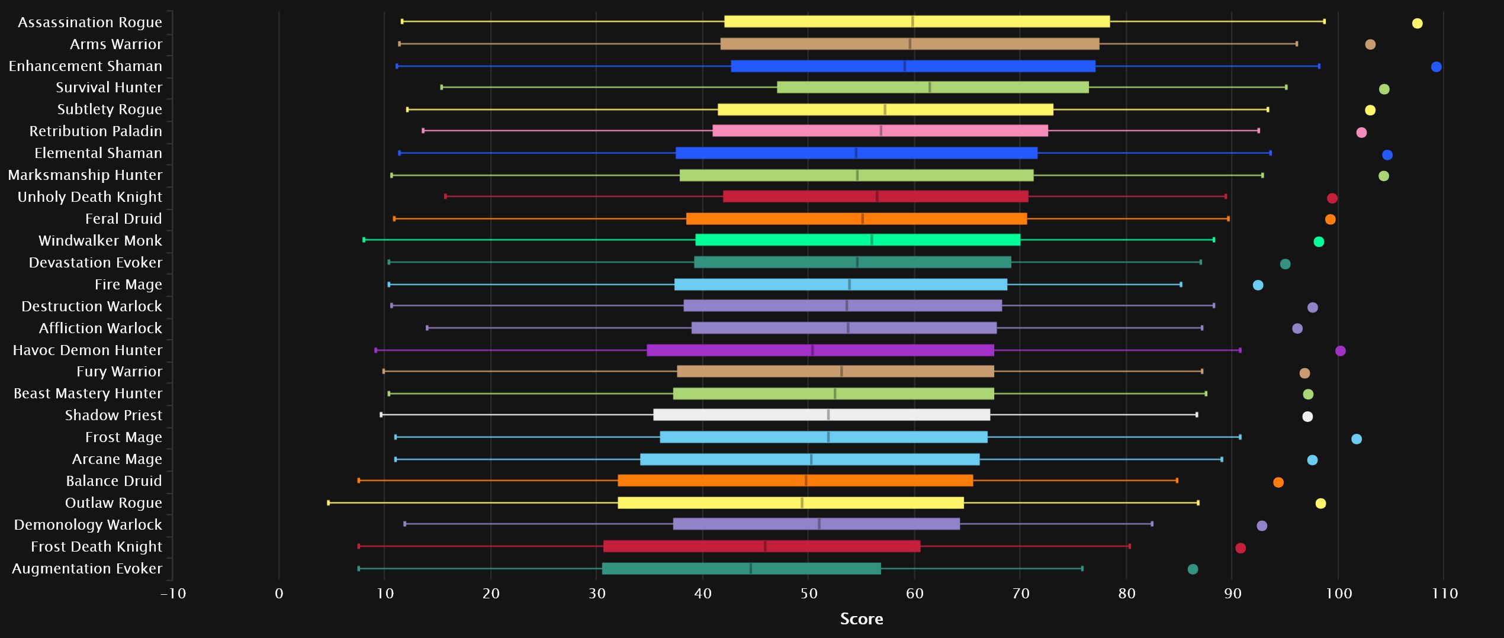Click the Fire Mage outlier dot
1504x638 pixels.
[1258, 285]
